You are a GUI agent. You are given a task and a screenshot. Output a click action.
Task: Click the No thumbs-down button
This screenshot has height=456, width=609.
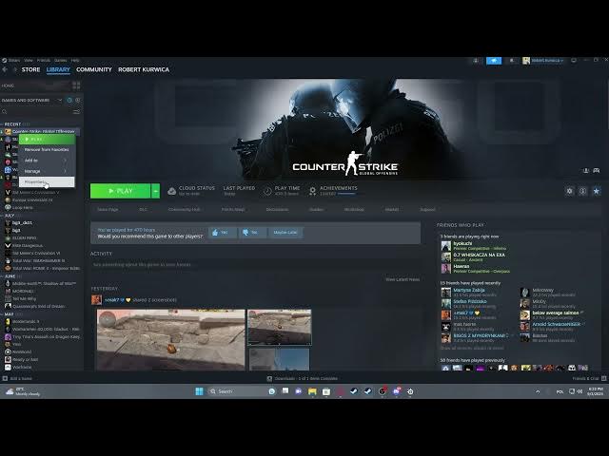pos(252,232)
